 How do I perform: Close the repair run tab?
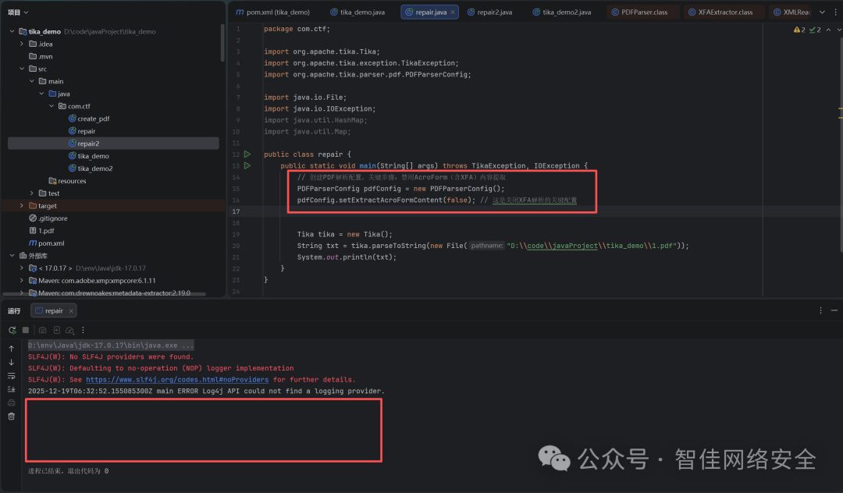click(x=71, y=310)
